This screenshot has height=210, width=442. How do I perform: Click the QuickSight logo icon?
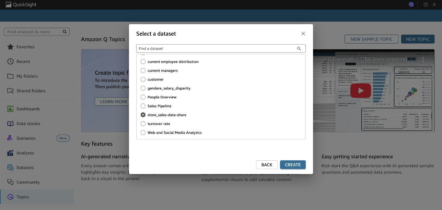pos(9,5)
